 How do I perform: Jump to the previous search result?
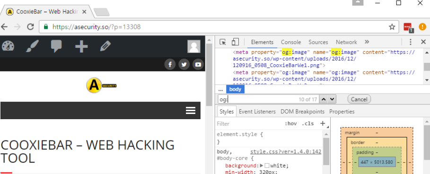coord(324,99)
